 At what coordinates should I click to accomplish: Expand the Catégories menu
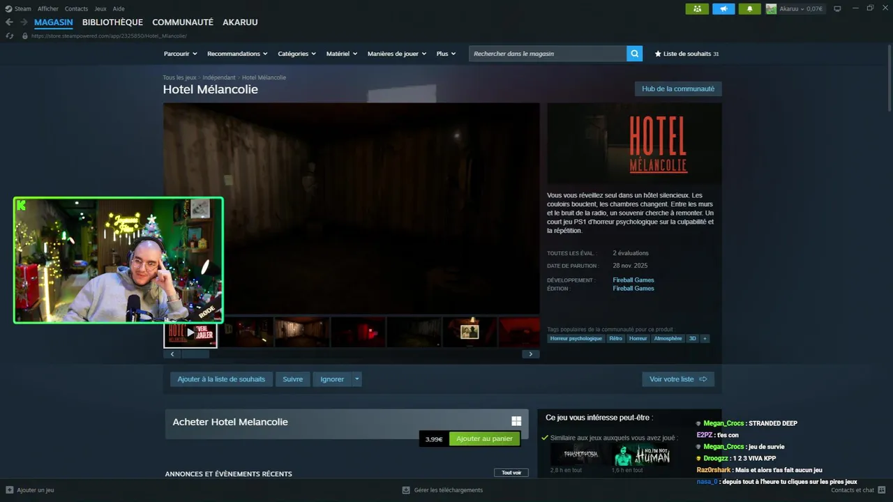pos(297,54)
